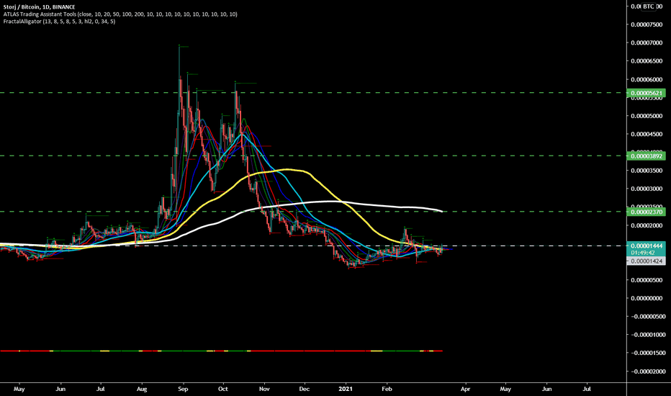Viewport: 671px width, 396px height.
Task: Click the 0.00003500 price axis tick
Action: click(x=647, y=171)
